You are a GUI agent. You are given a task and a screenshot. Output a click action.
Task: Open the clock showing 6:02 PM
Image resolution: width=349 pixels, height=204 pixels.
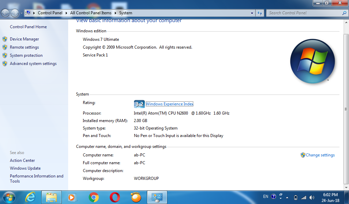click(330, 195)
